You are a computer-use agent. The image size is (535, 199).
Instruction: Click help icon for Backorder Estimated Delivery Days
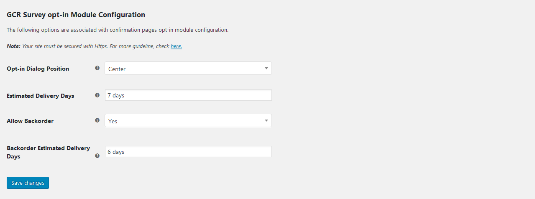point(97,156)
